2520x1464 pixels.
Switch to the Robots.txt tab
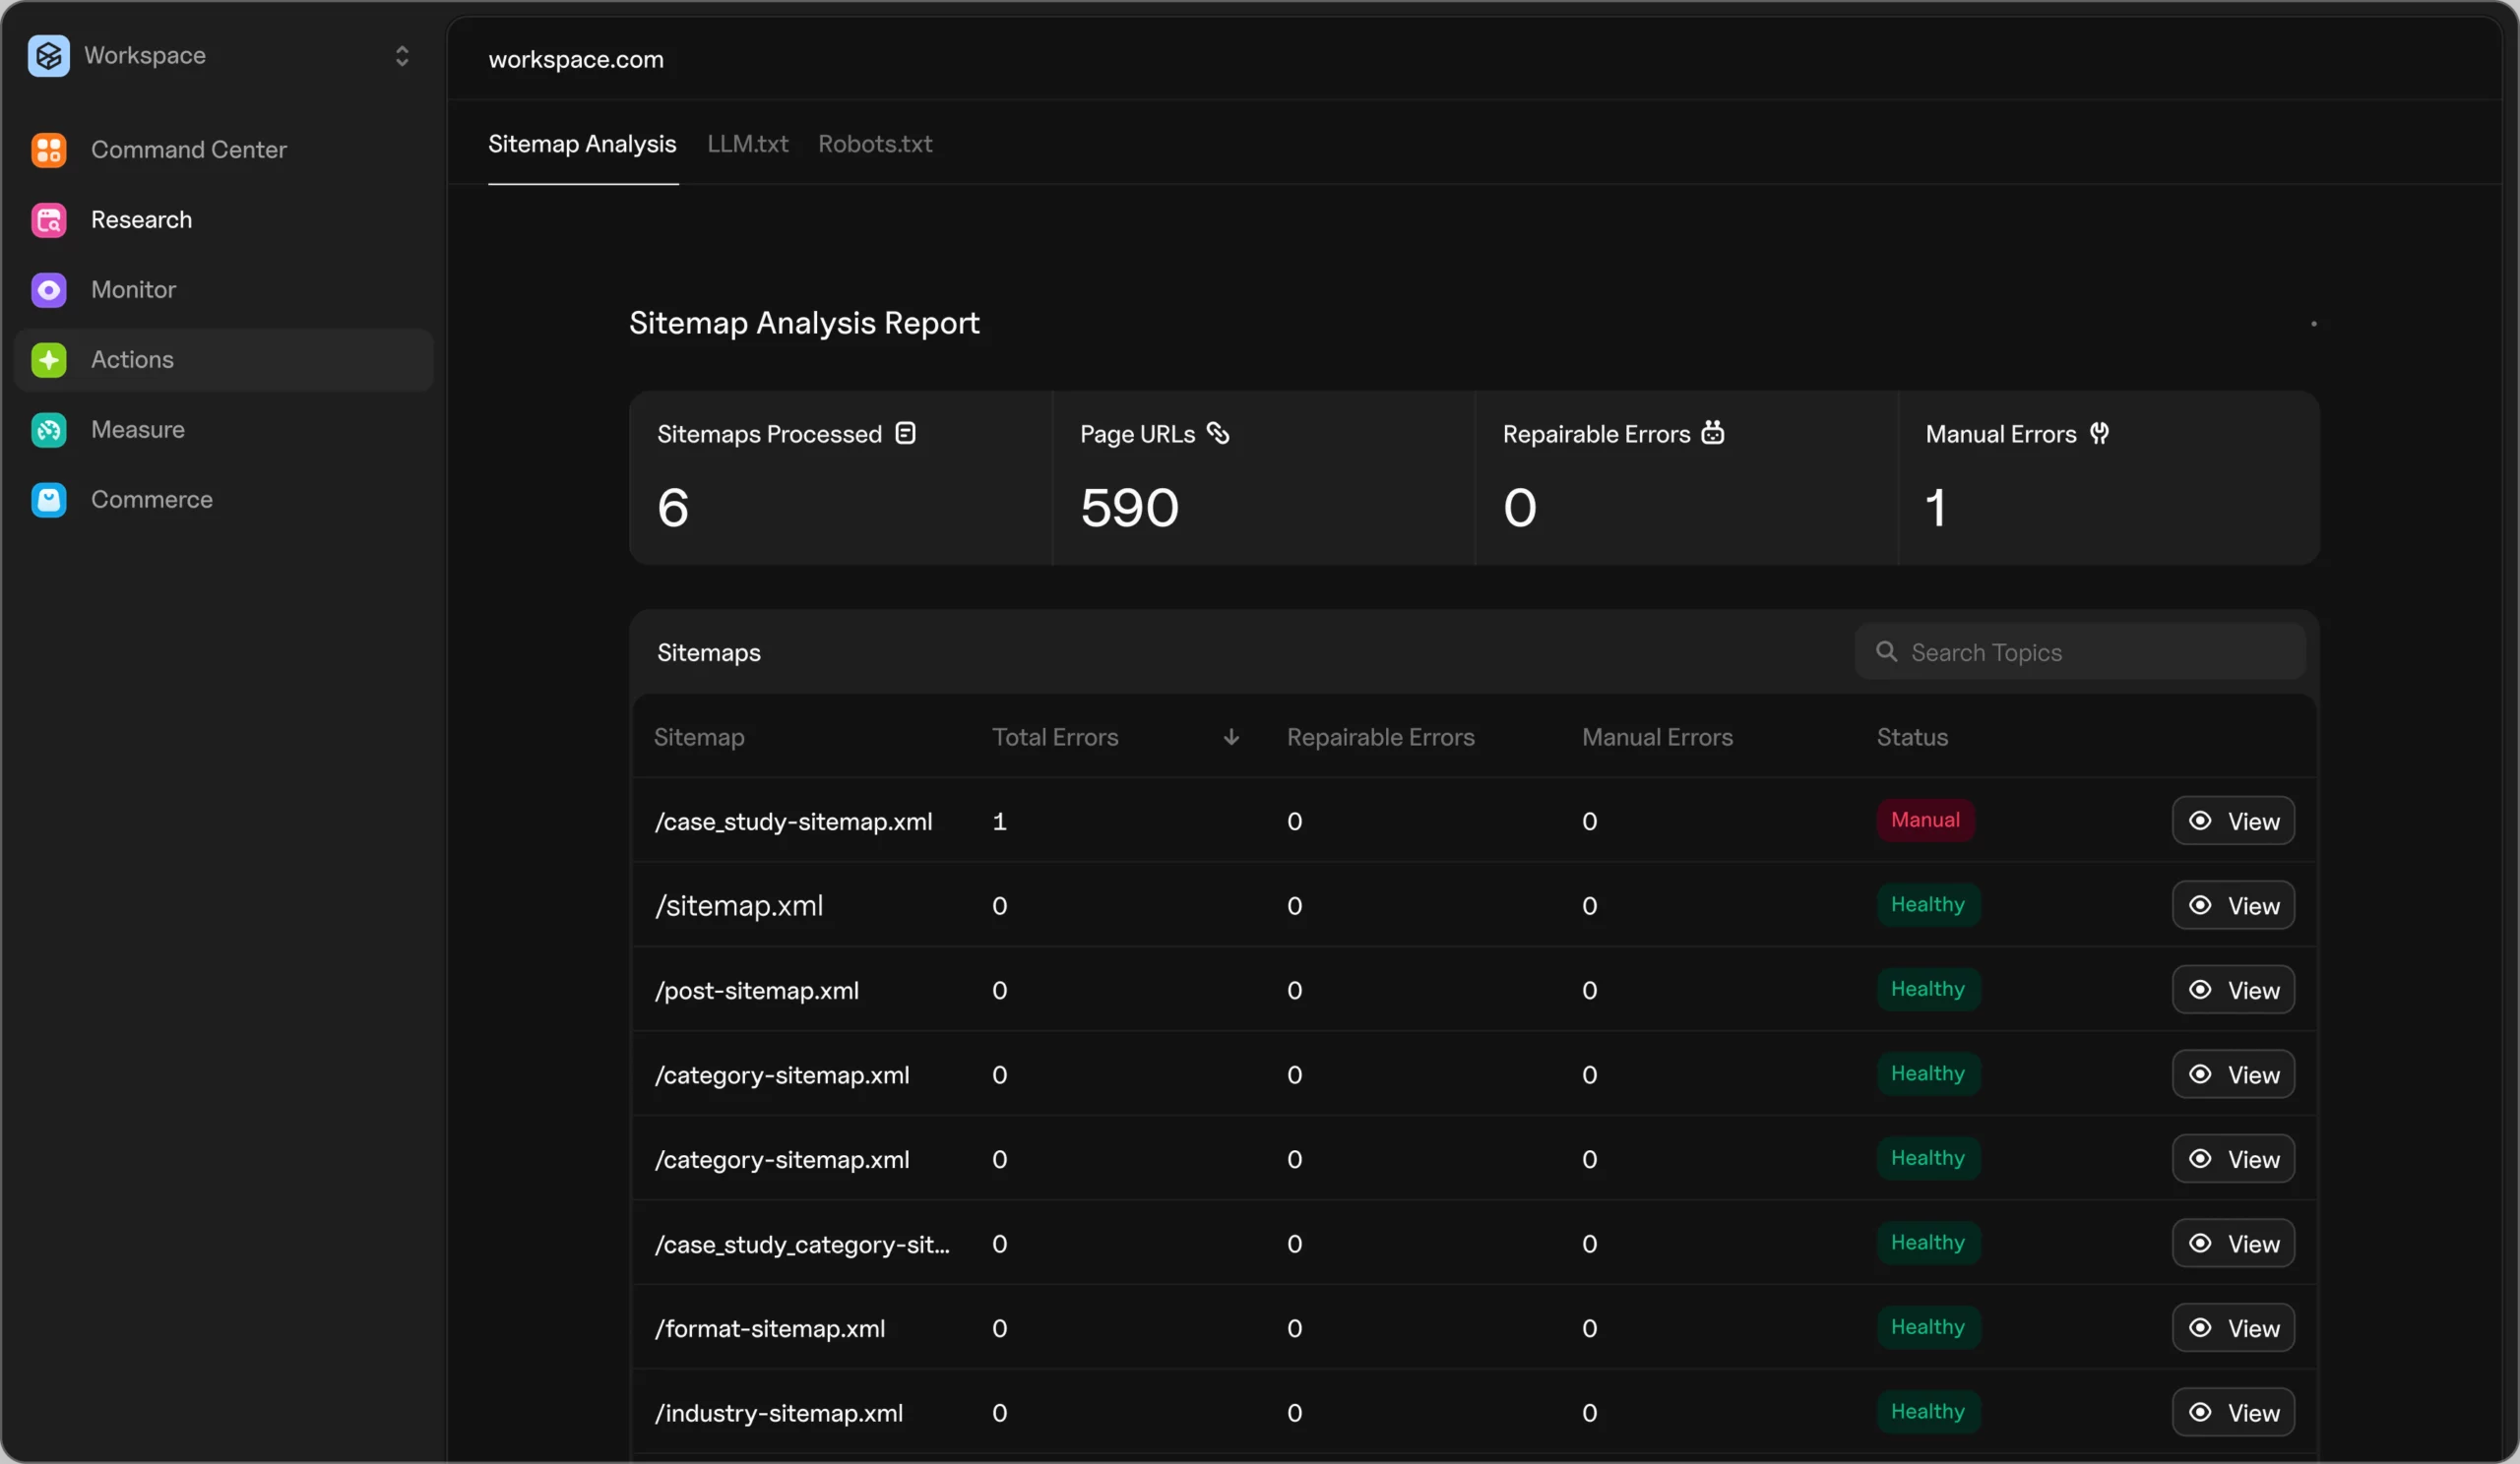875,144
